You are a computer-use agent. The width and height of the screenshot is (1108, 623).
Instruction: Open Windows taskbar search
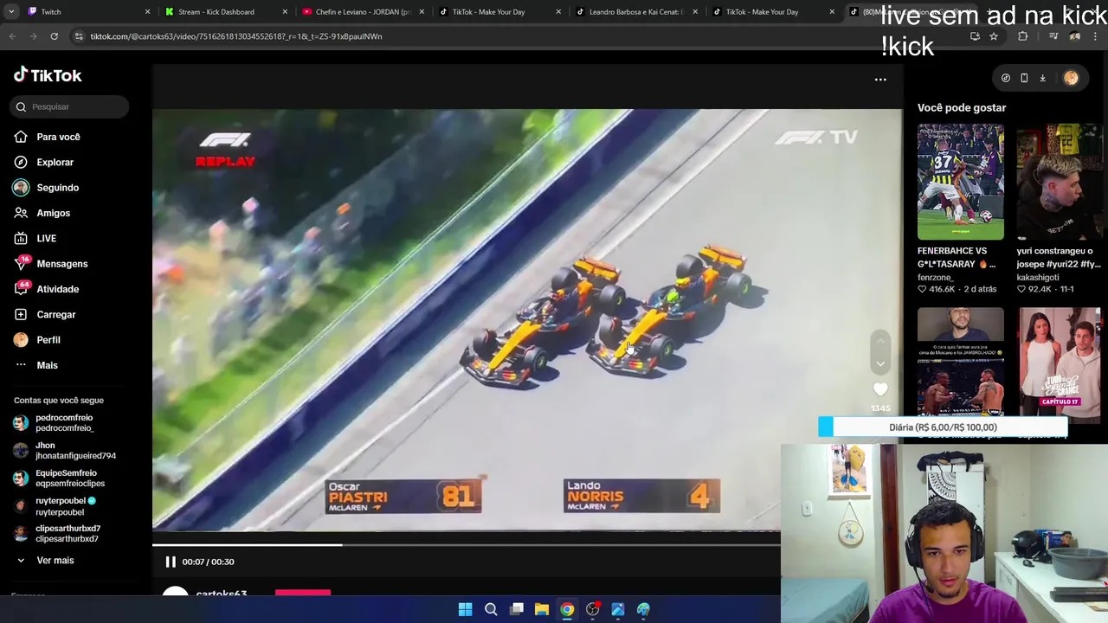tap(491, 609)
